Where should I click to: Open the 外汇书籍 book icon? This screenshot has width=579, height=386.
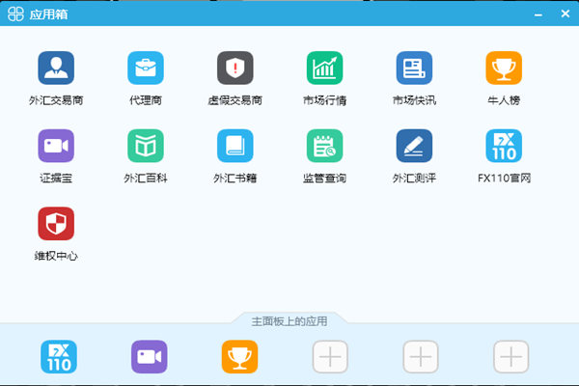(235, 146)
